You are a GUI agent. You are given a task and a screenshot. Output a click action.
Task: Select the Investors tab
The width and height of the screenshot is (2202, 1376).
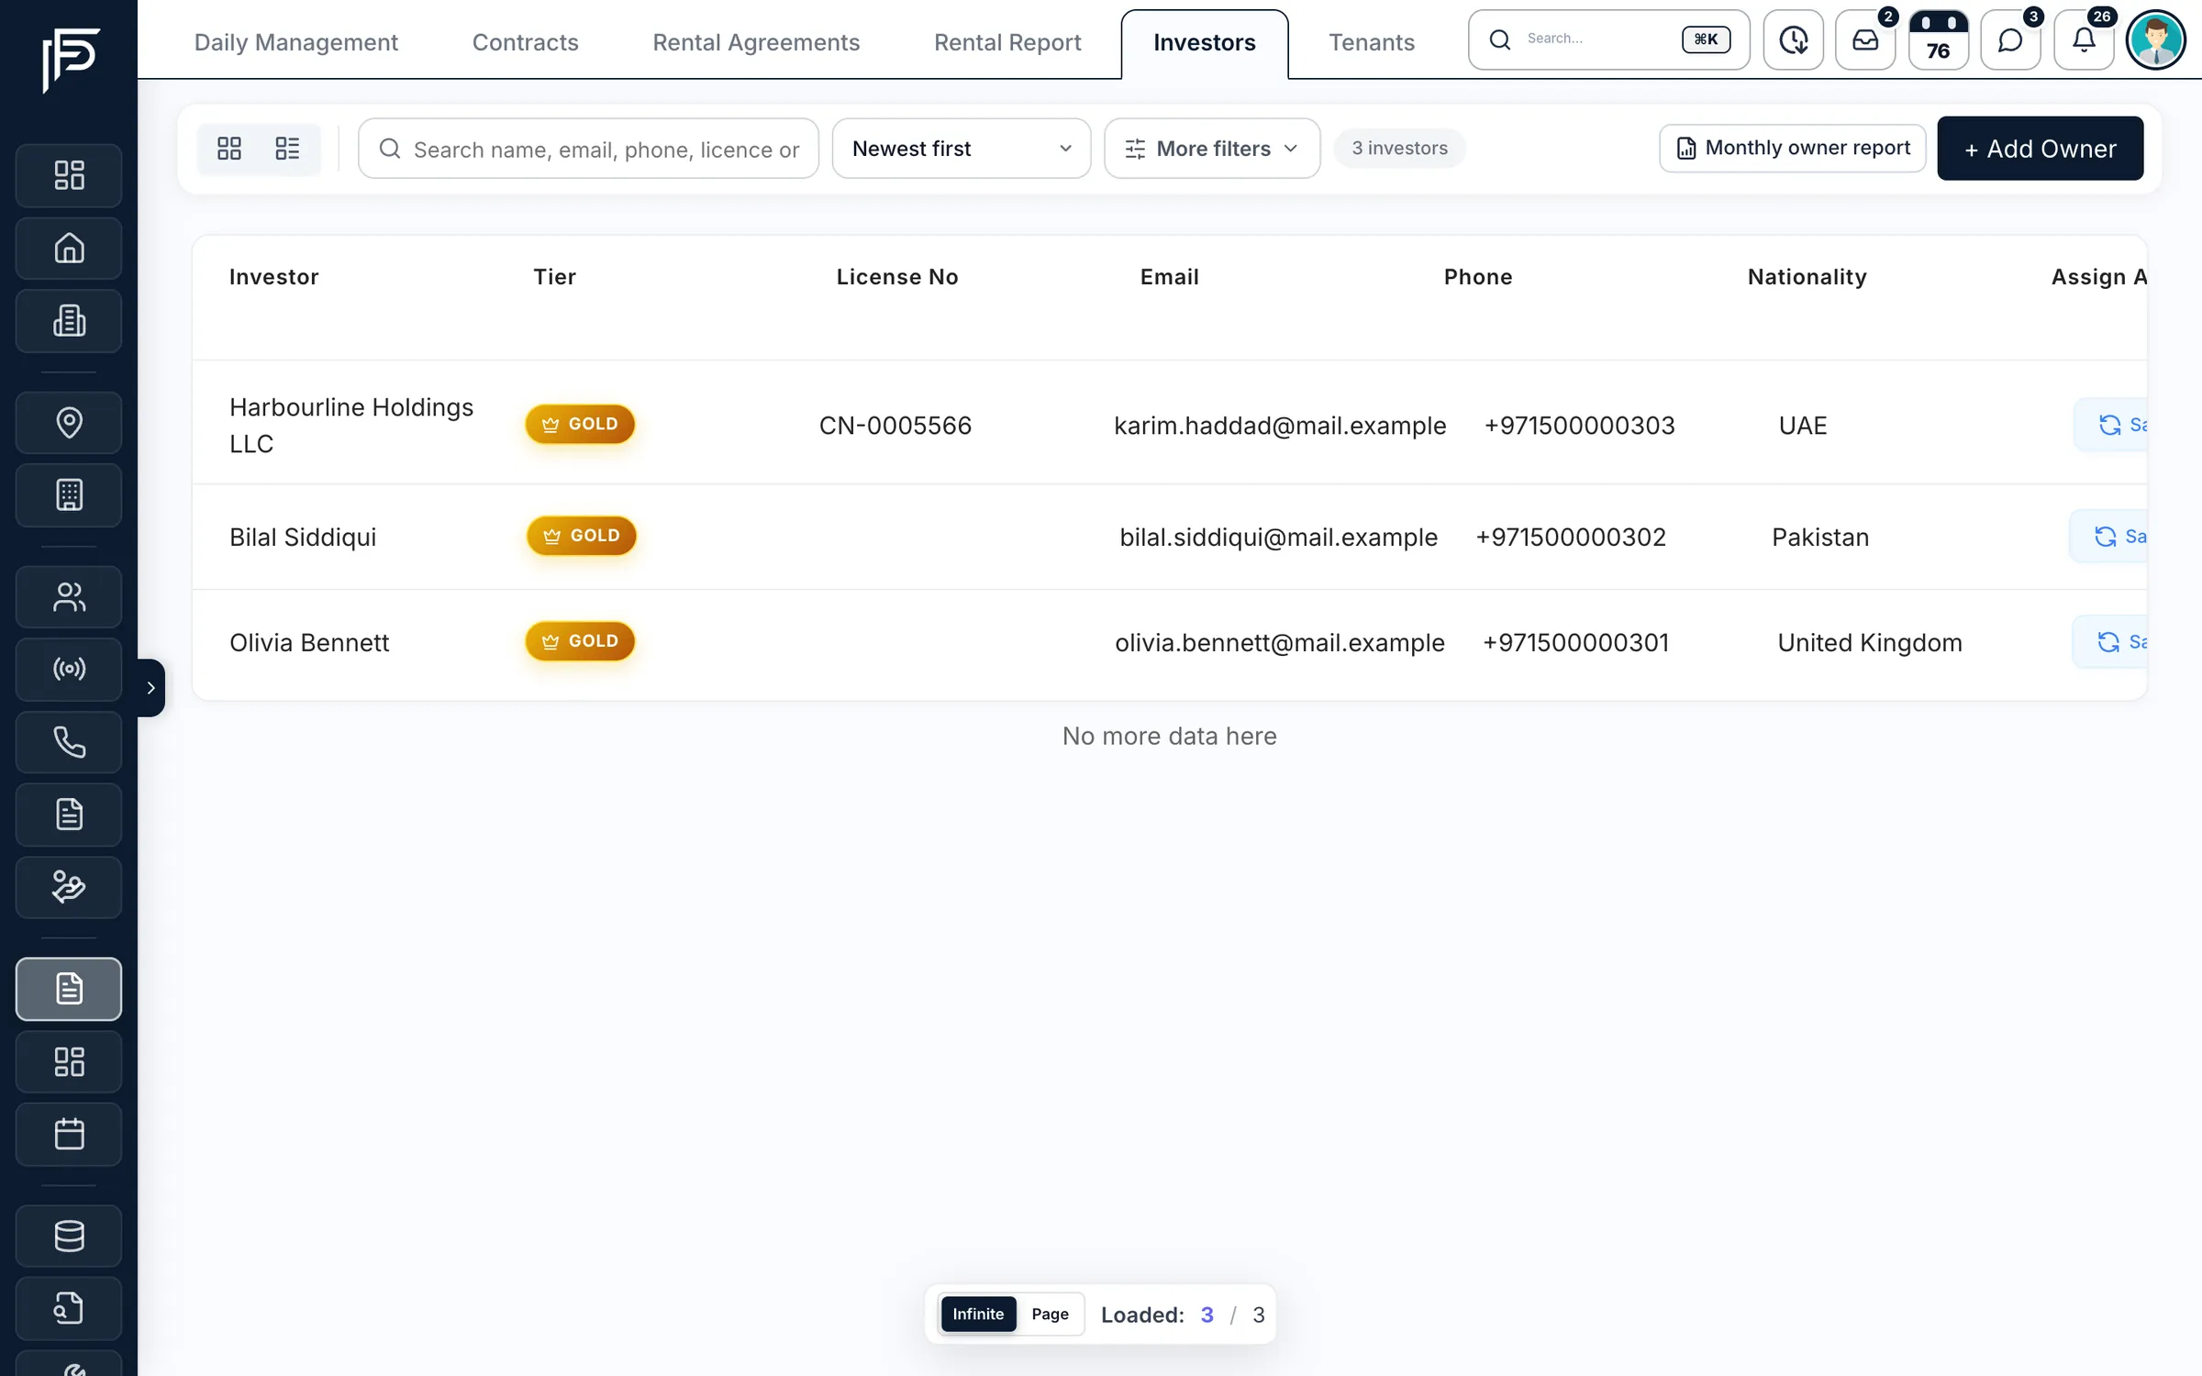[1205, 42]
